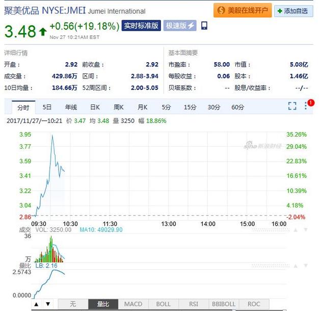This screenshot has height=311, width=321.
Task: Open chart options menu with red badge
Action: click(306, 106)
